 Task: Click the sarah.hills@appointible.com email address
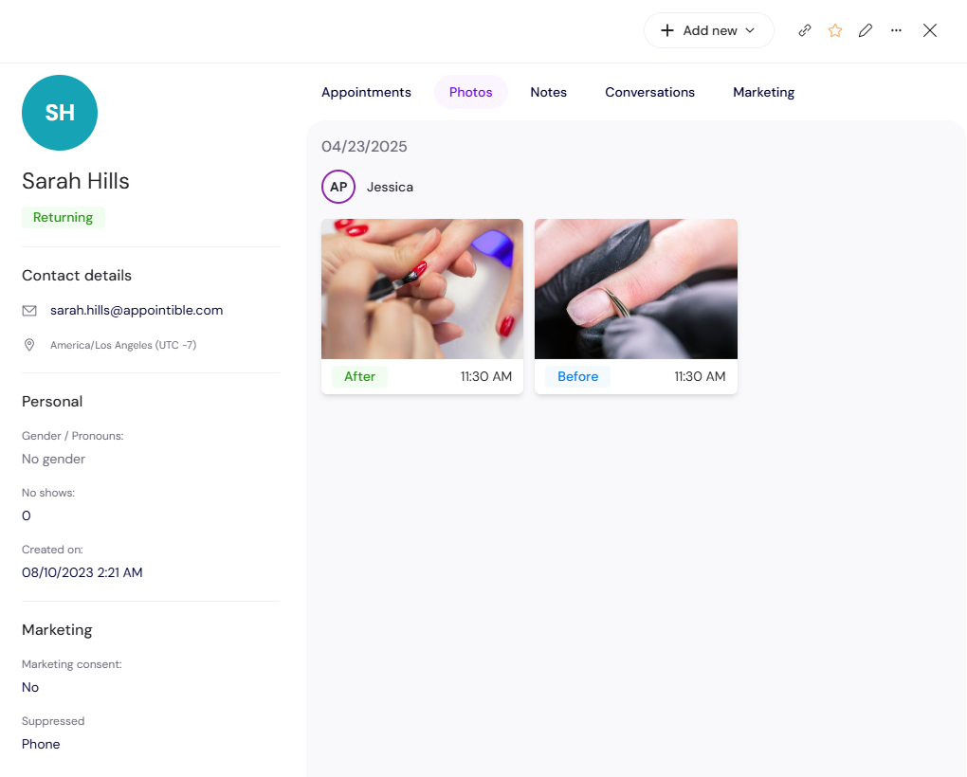coord(137,310)
